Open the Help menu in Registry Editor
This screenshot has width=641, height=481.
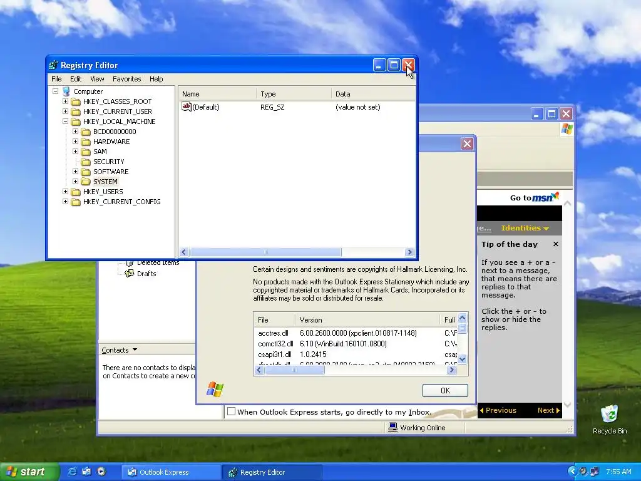[x=156, y=79]
